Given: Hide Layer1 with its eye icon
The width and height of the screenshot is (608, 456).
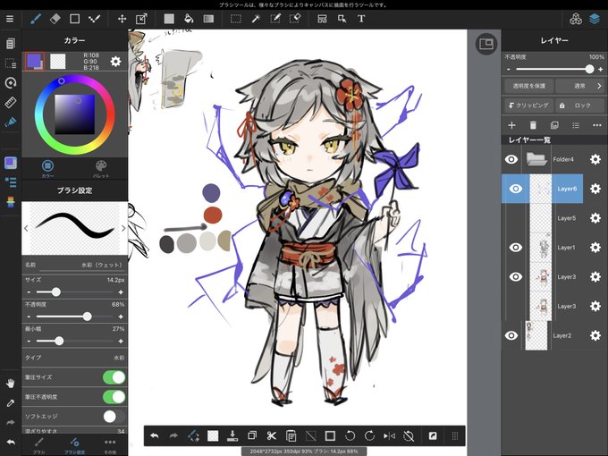Looking at the screenshot, I should tap(515, 248).
